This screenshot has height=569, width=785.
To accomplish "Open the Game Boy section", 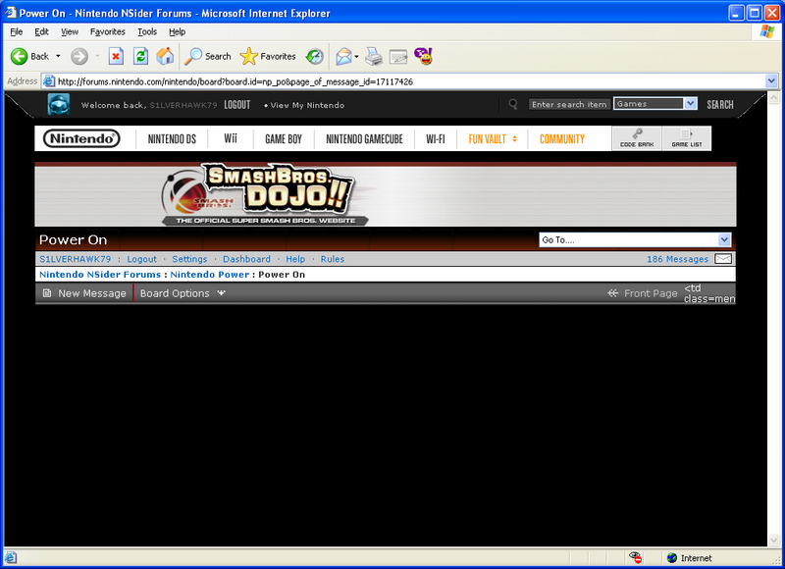I will pos(284,139).
